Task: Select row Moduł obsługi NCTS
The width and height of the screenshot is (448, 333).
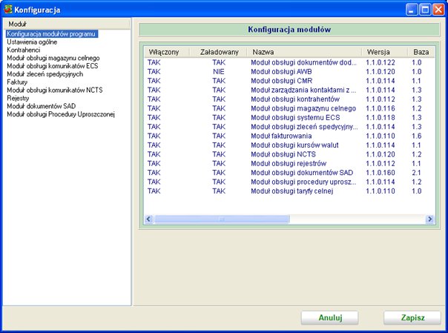Action: tap(289, 154)
